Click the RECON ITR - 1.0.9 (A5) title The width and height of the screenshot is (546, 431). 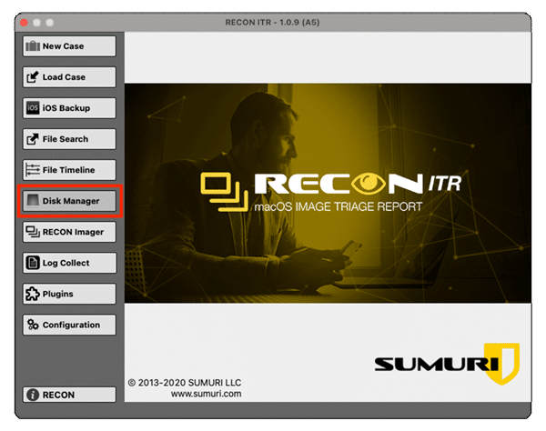tap(272, 22)
